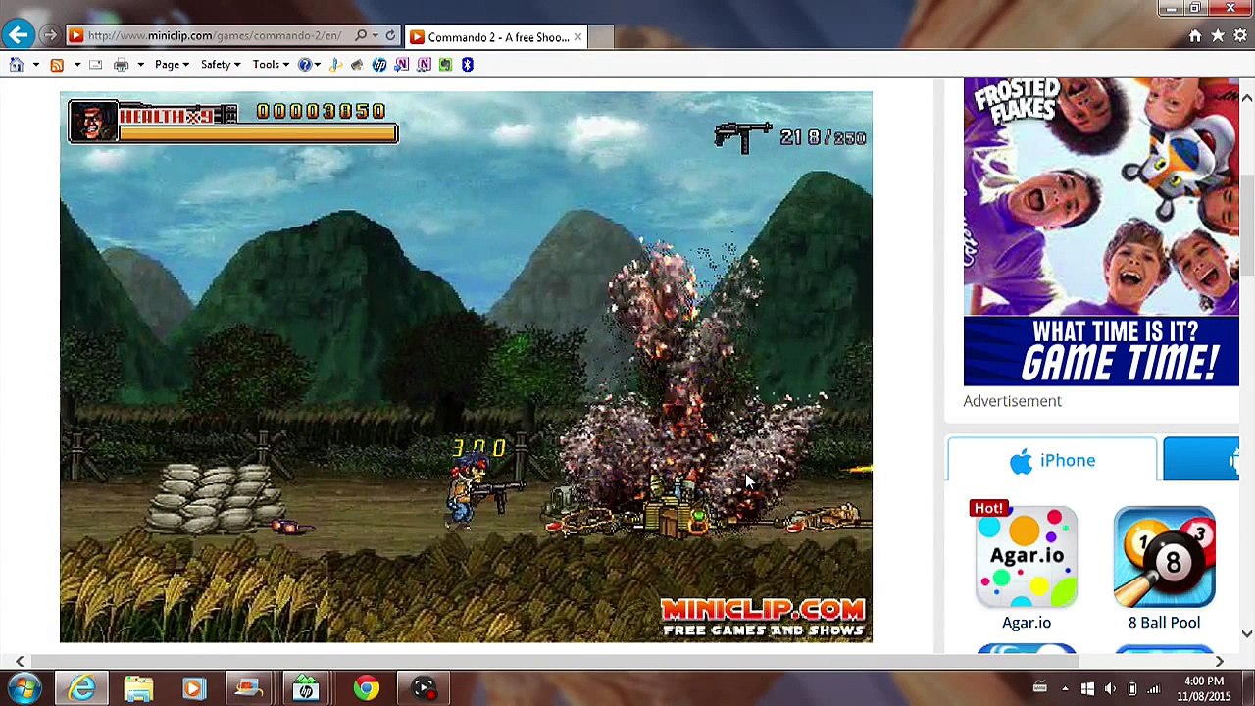Click the search magnifier in address bar

(x=361, y=36)
